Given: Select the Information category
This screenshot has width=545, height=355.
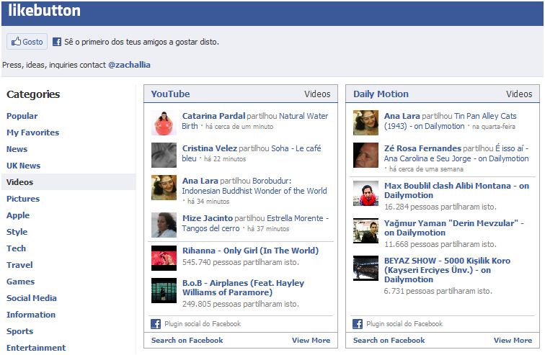Looking at the screenshot, I should tap(31, 315).
